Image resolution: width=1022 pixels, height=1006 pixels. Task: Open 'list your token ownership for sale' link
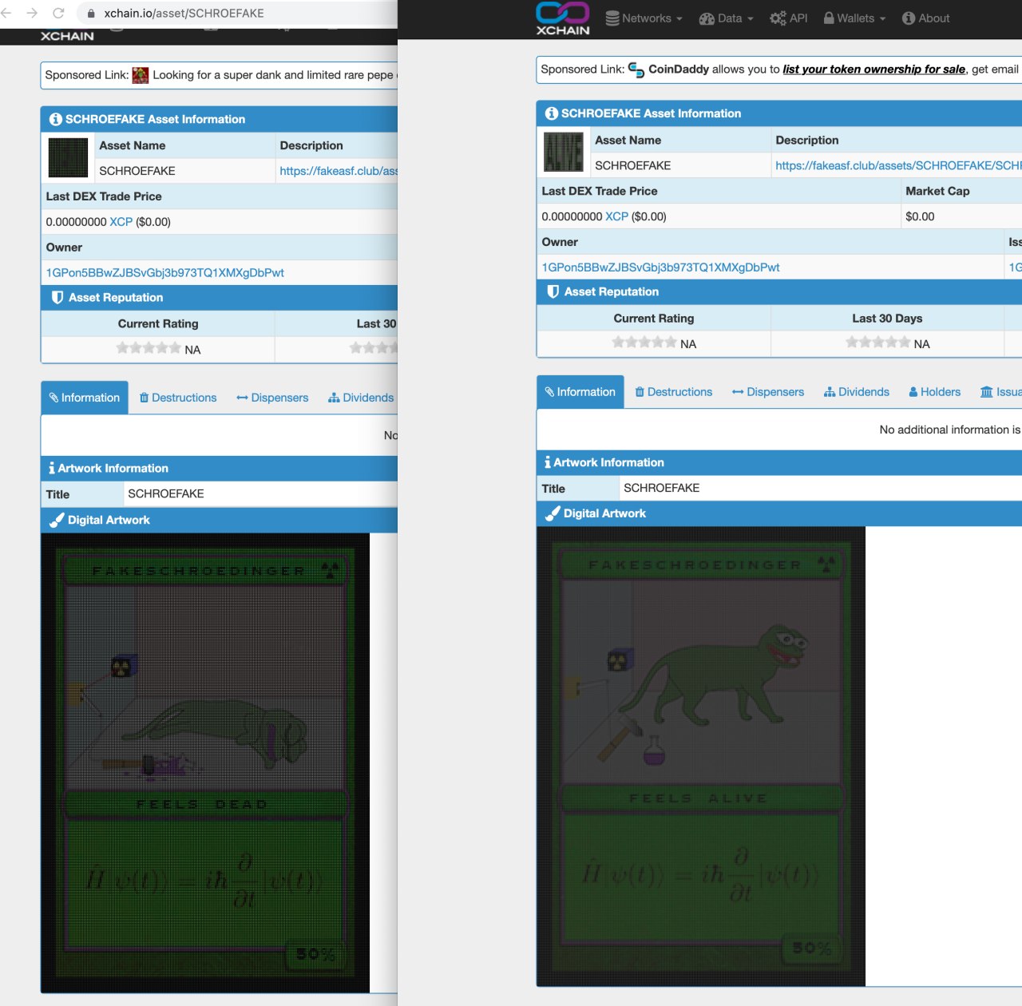(874, 69)
